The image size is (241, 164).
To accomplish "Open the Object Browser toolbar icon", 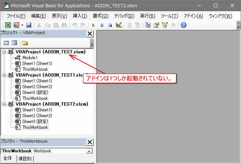I will tap(165, 25).
